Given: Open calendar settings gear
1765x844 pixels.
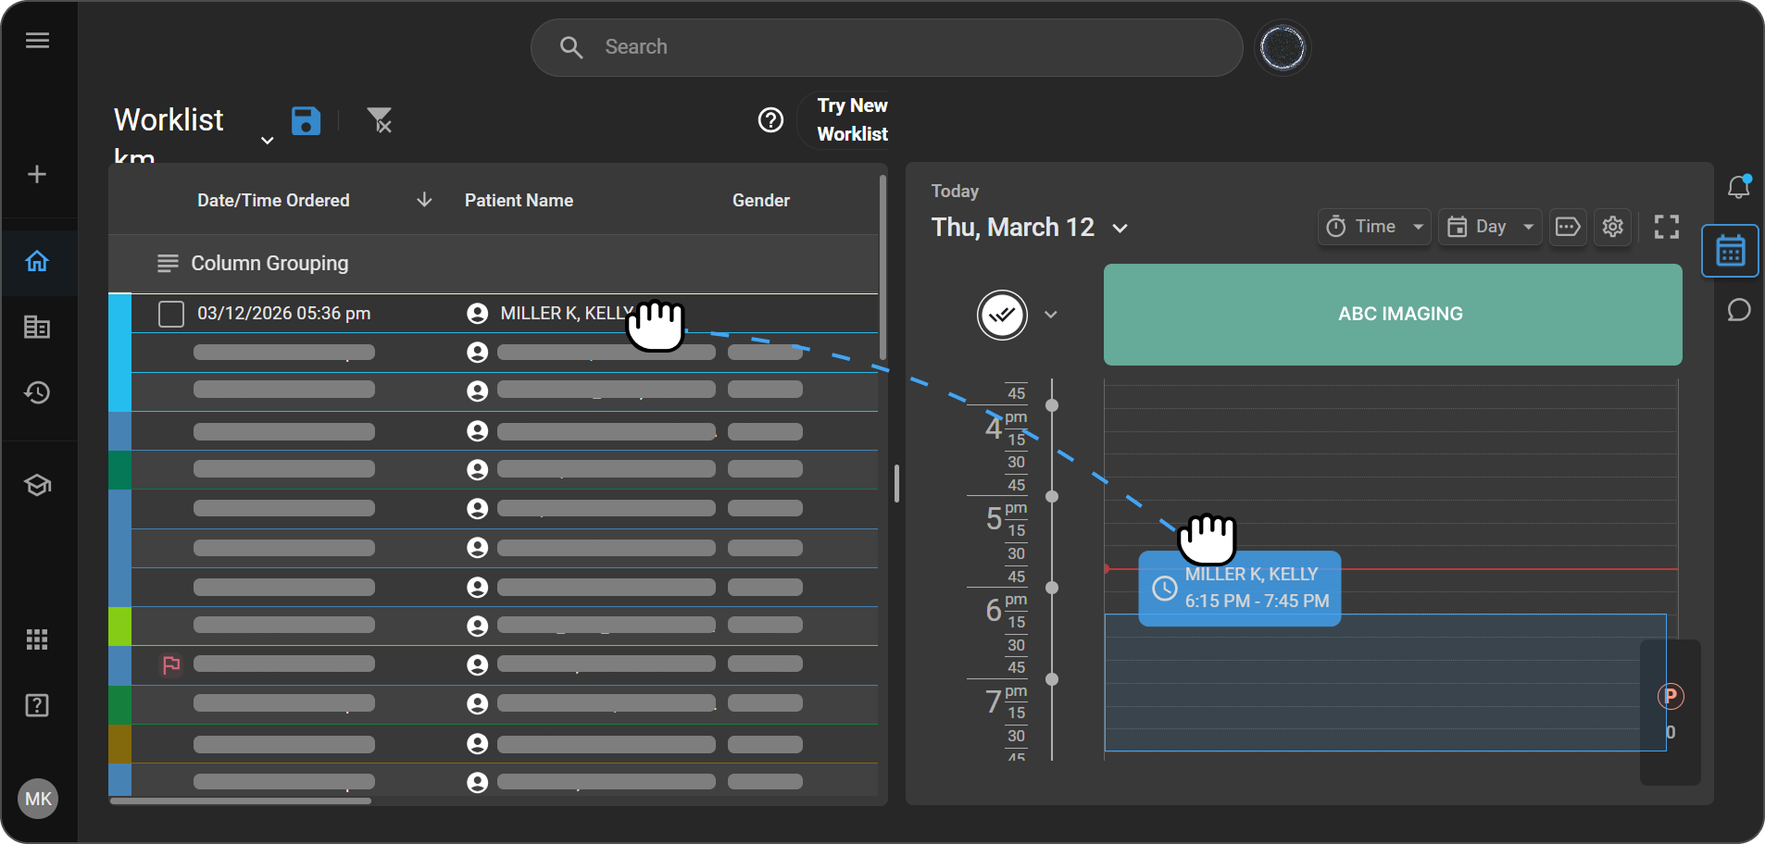Looking at the screenshot, I should 1612,227.
